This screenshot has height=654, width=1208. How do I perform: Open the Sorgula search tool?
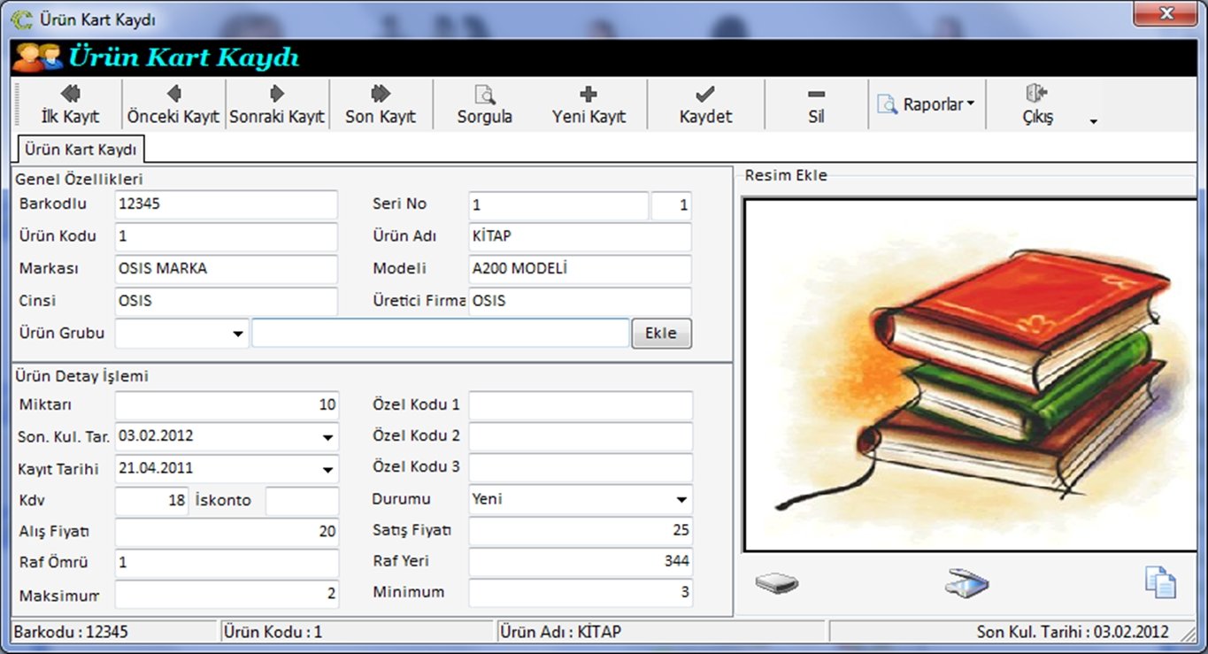[x=484, y=104]
